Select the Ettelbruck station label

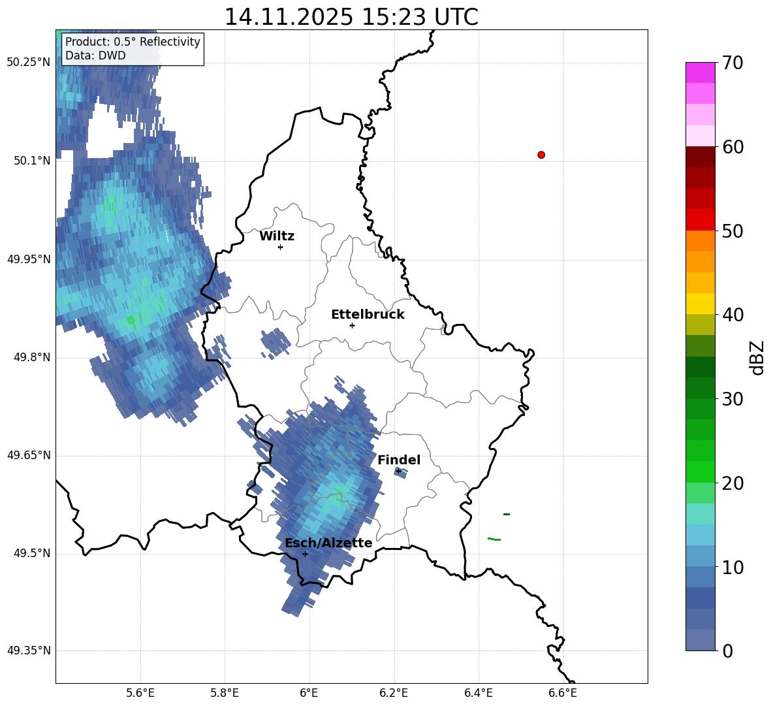click(x=368, y=315)
